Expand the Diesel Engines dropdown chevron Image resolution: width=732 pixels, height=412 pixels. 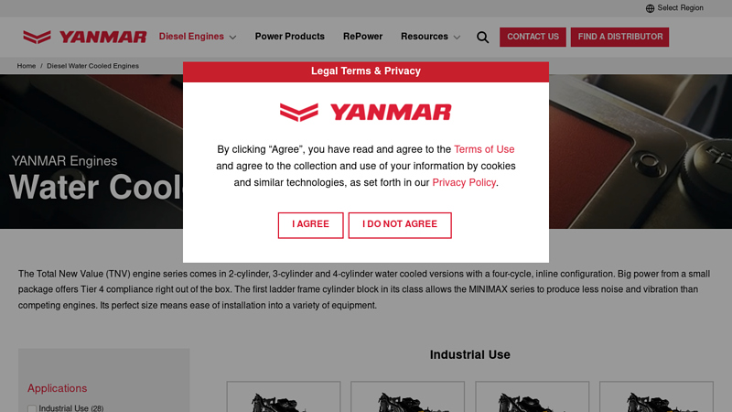[232, 38]
